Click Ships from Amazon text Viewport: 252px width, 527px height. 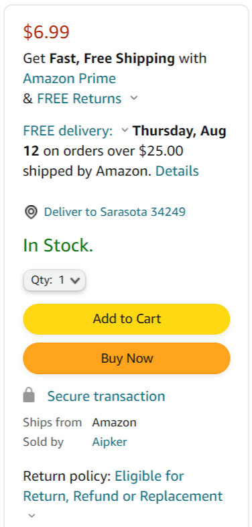(x=80, y=422)
